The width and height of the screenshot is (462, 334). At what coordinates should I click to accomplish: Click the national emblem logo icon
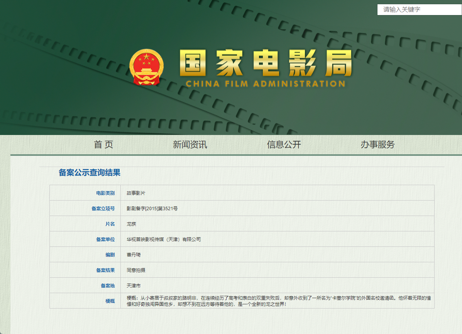[146, 67]
